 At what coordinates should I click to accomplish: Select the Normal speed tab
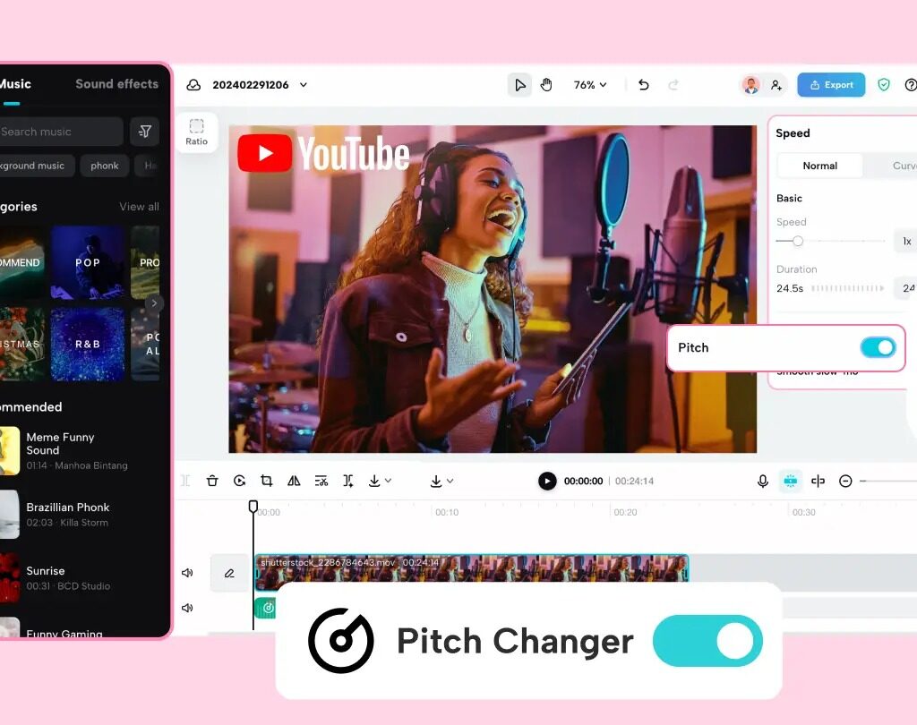click(819, 166)
